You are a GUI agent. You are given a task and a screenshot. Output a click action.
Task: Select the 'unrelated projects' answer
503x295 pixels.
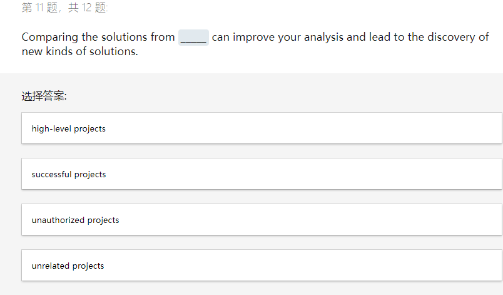68,266
